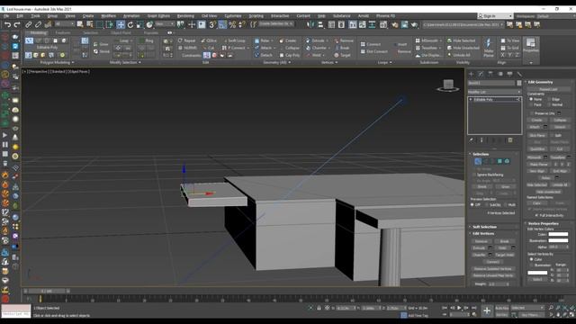576x324 pixels.
Task: Open the Render Setup icon
Action: pyautogui.click(x=395, y=24)
